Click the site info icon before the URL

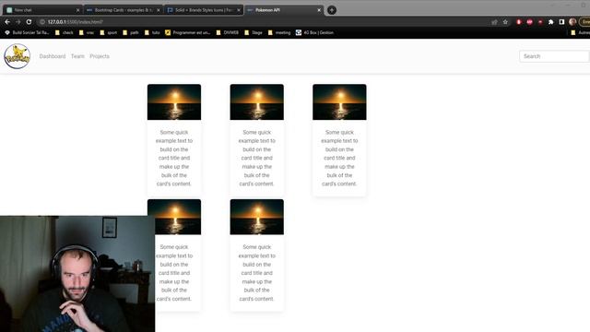tap(42, 22)
